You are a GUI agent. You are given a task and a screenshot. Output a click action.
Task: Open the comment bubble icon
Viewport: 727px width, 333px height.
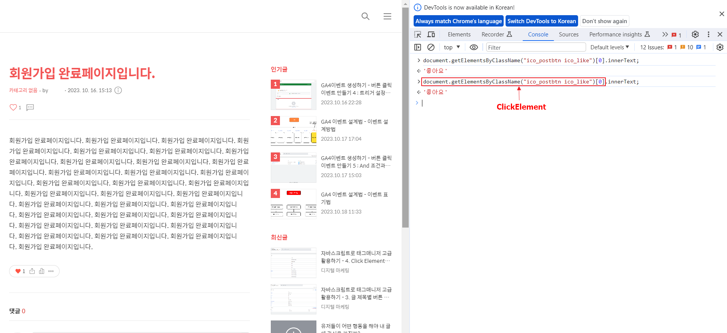(30, 107)
